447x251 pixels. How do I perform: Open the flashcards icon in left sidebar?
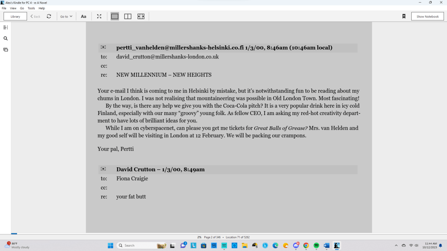click(x=6, y=50)
